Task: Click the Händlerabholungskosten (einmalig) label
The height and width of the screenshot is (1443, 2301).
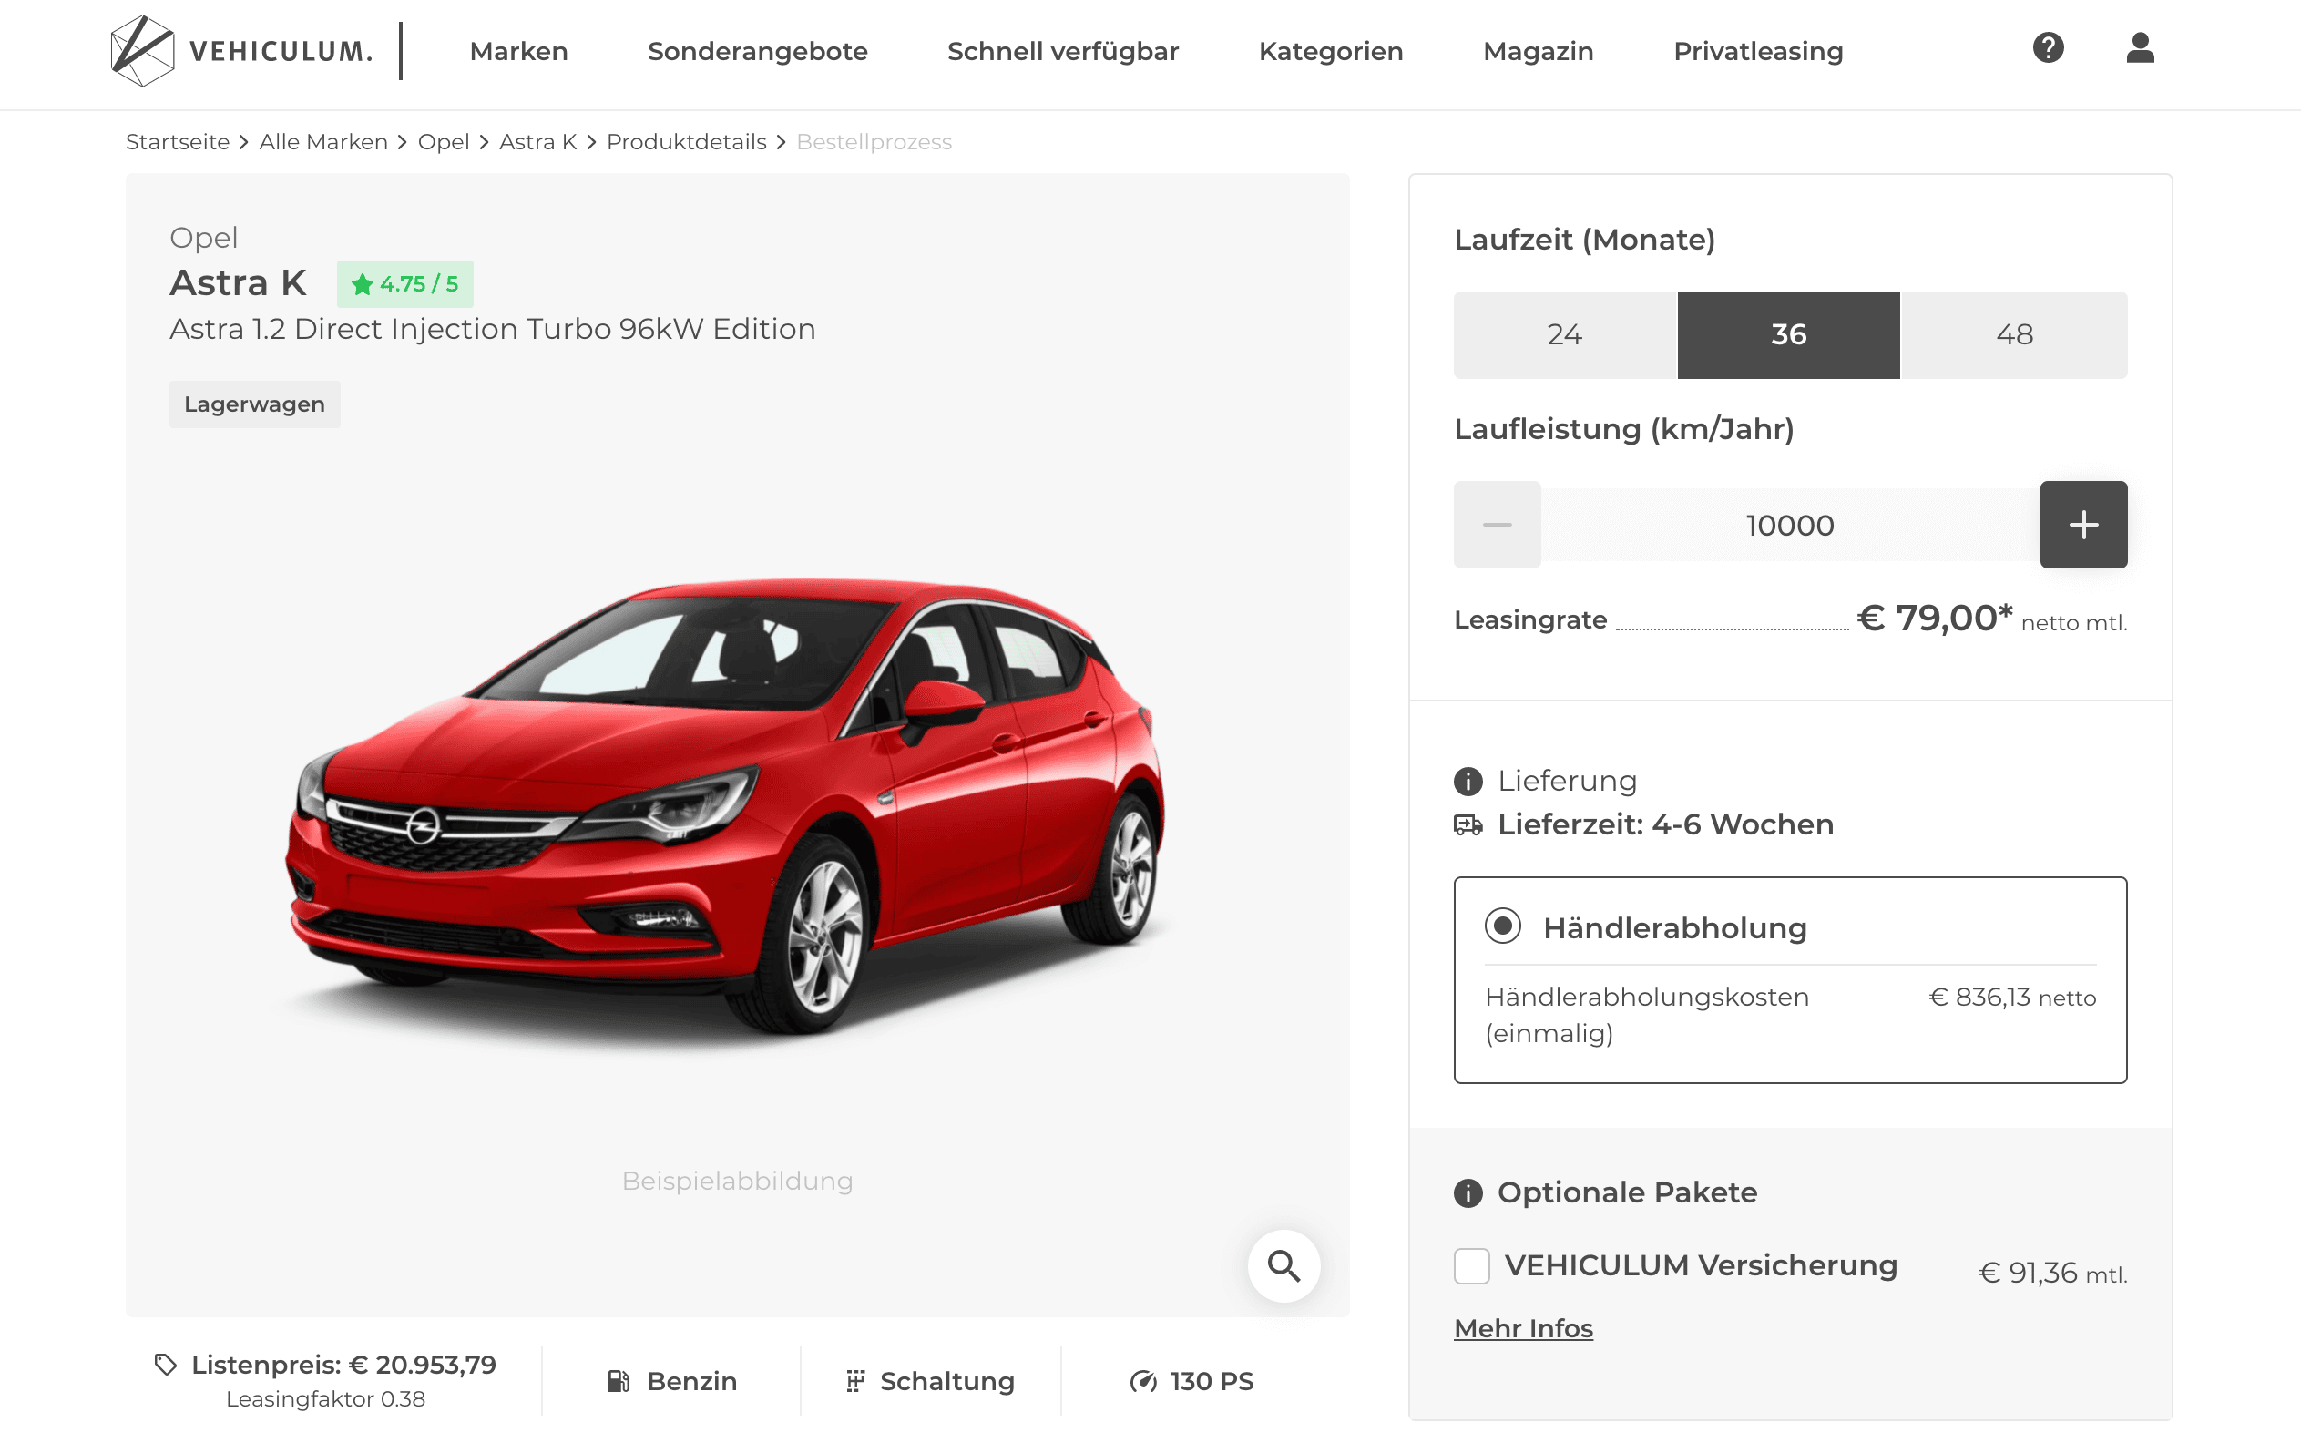Action: pyautogui.click(x=1647, y=1016)
